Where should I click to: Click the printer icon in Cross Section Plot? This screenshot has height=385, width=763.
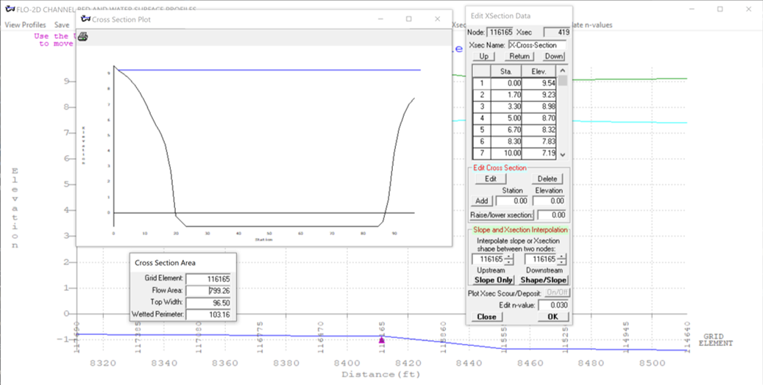83,37
